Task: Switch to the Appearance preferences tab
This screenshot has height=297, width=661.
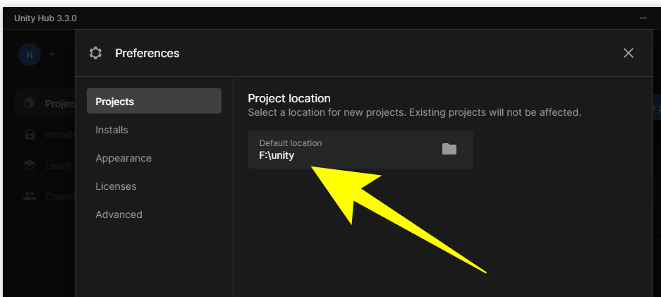Action: tap(123, 158)
